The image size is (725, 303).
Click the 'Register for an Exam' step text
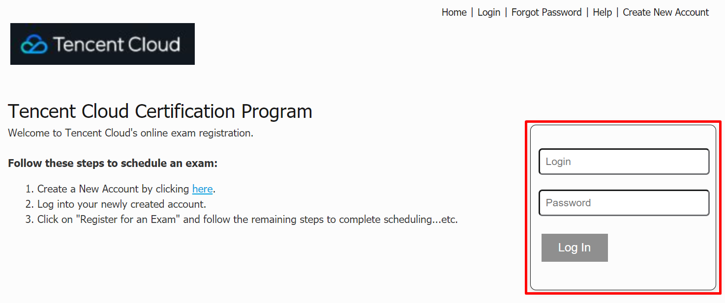click(247, 220)
